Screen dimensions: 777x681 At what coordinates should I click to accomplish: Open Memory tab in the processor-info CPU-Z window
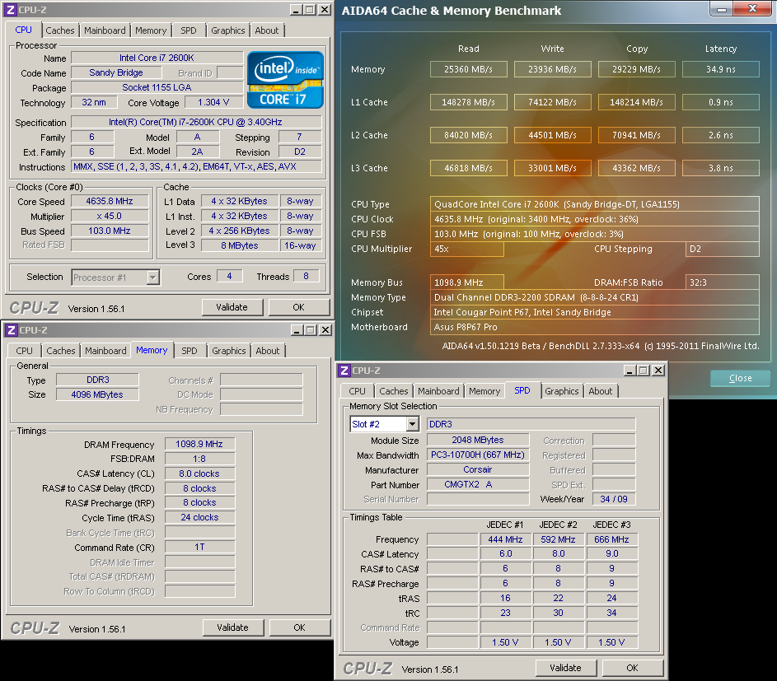click(151, 30)
